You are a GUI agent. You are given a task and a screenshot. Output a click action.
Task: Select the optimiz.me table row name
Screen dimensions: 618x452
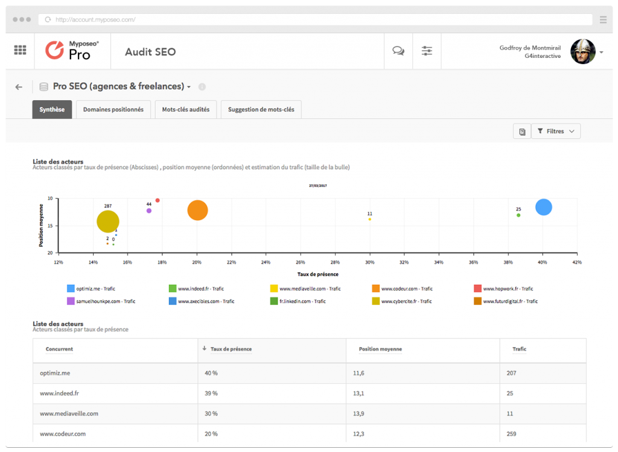pyautogui.click(x=55, y=373)
